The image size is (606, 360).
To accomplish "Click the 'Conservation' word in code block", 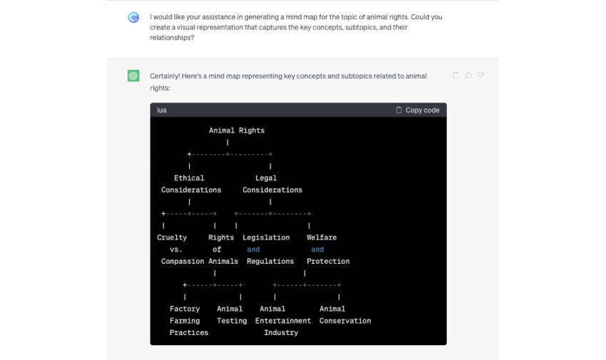I will pyautogui.click(x=345, y=321).
